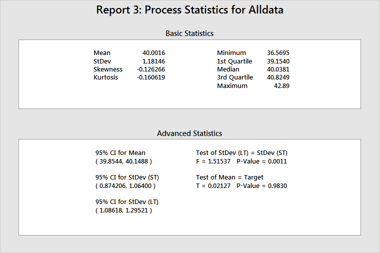
Task: Select the Median value 40.0381
Action: pos(278,69)
